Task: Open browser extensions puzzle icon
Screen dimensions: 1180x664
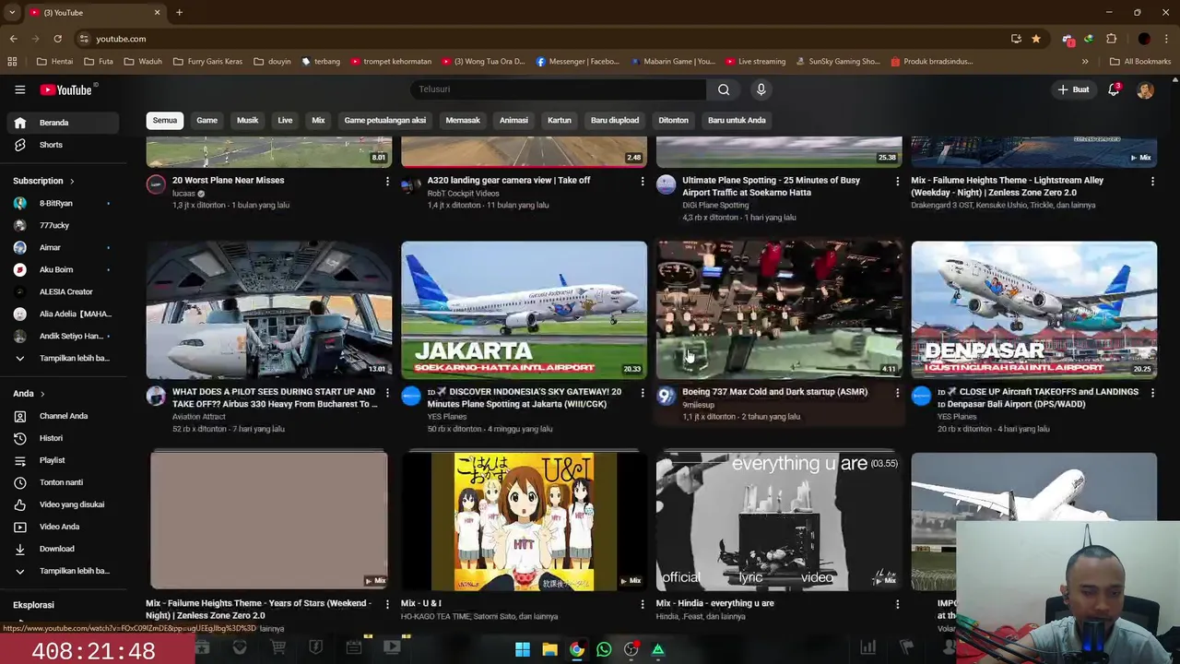Action: coord(1111,39)
